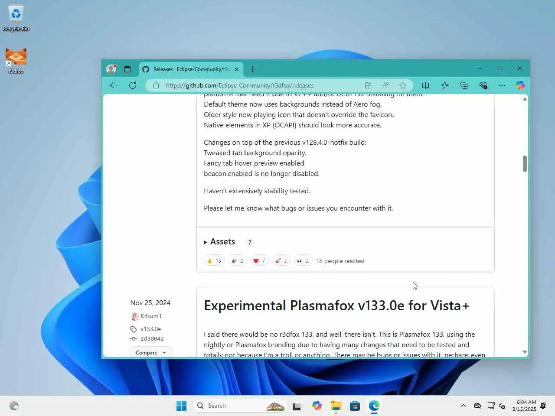
Task: View site information lock icon
Action: tap(156, 85)
